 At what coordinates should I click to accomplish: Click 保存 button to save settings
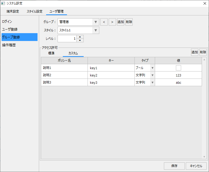174,166
